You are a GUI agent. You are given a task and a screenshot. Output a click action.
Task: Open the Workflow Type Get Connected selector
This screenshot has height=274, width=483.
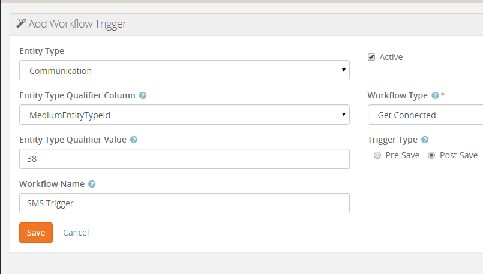click(426, 115)
